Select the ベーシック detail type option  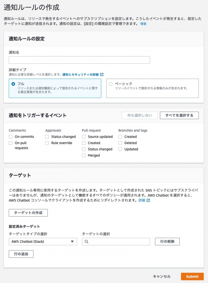point(111,84)
